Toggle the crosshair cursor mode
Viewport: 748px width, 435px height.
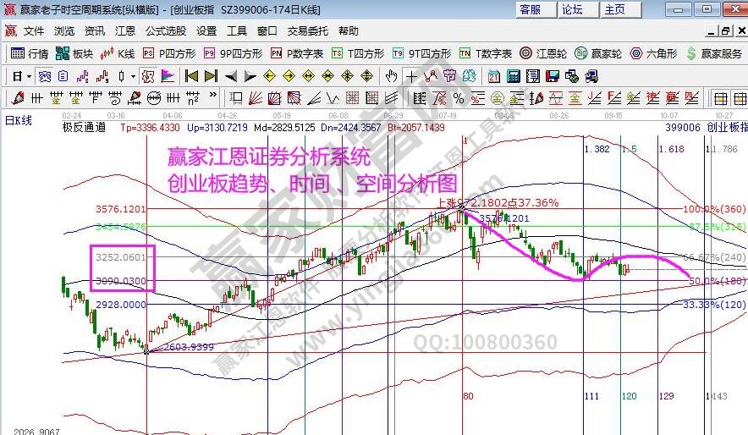pyautogui.click(x=411, y=76)
